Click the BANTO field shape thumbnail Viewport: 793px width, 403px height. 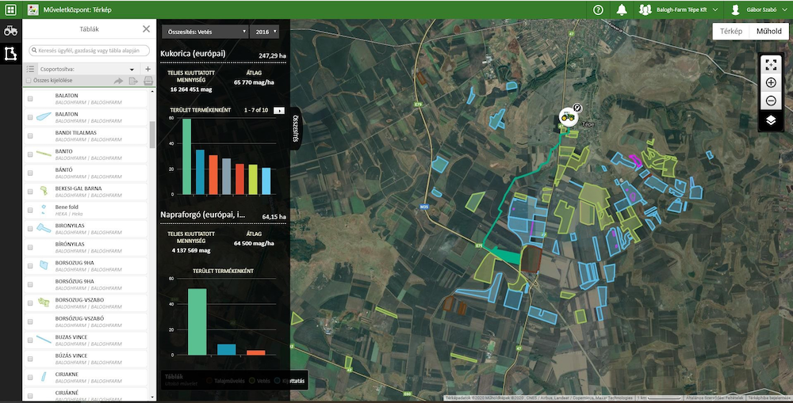click(x=44, y=154)
